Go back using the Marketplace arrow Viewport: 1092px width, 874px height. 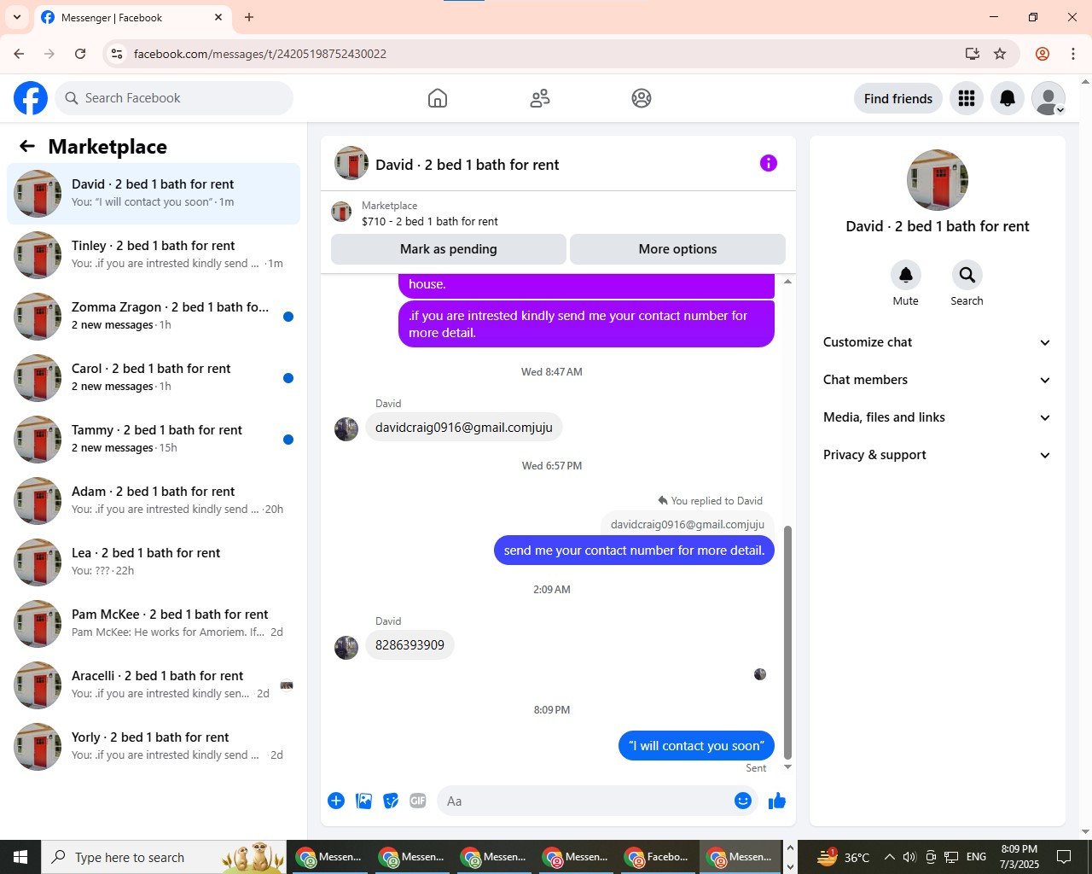pyautogui.click(x=27, y=146)
